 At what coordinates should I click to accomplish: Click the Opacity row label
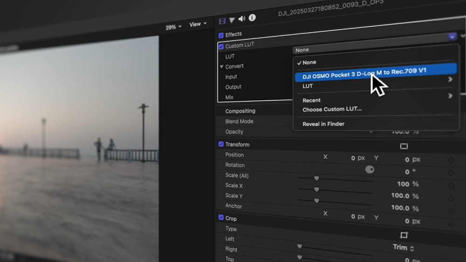234,132
